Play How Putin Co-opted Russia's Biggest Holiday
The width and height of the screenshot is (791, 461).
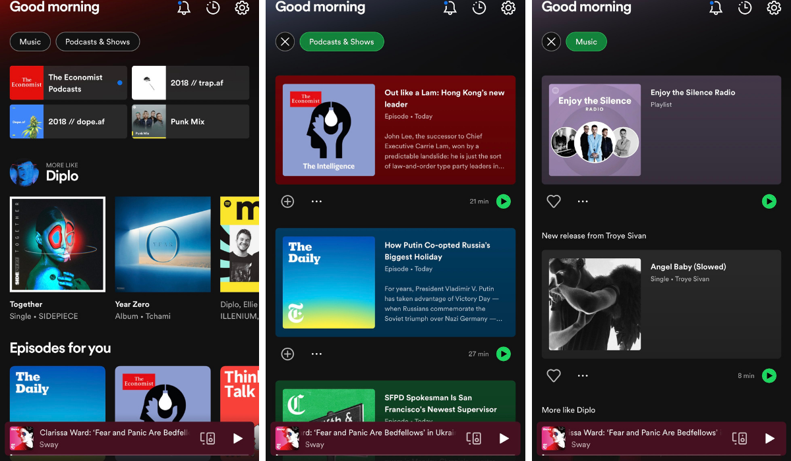[x=504, y=354]
